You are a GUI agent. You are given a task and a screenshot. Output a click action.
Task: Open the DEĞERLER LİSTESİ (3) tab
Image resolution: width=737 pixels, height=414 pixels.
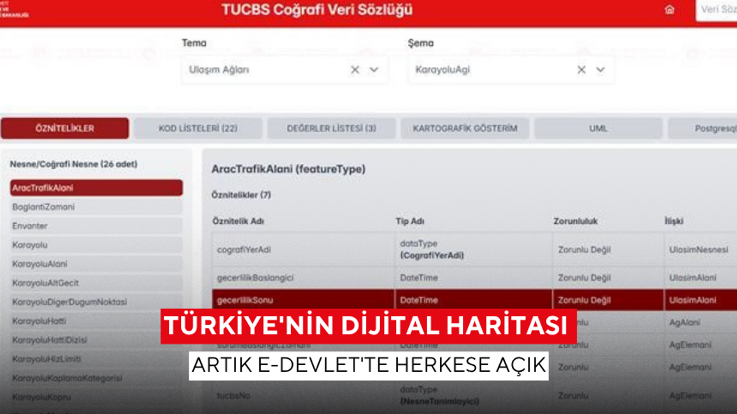(331, 128)
